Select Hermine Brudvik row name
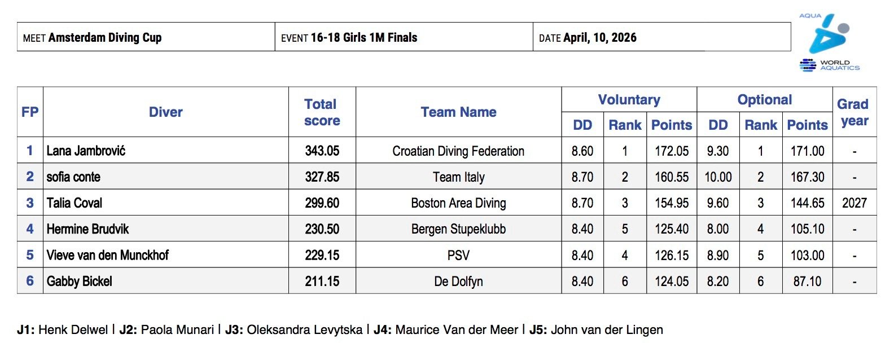 tap(87, 229)
